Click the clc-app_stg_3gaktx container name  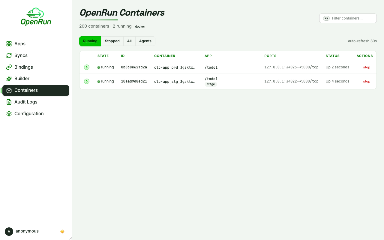click(175, 82)
